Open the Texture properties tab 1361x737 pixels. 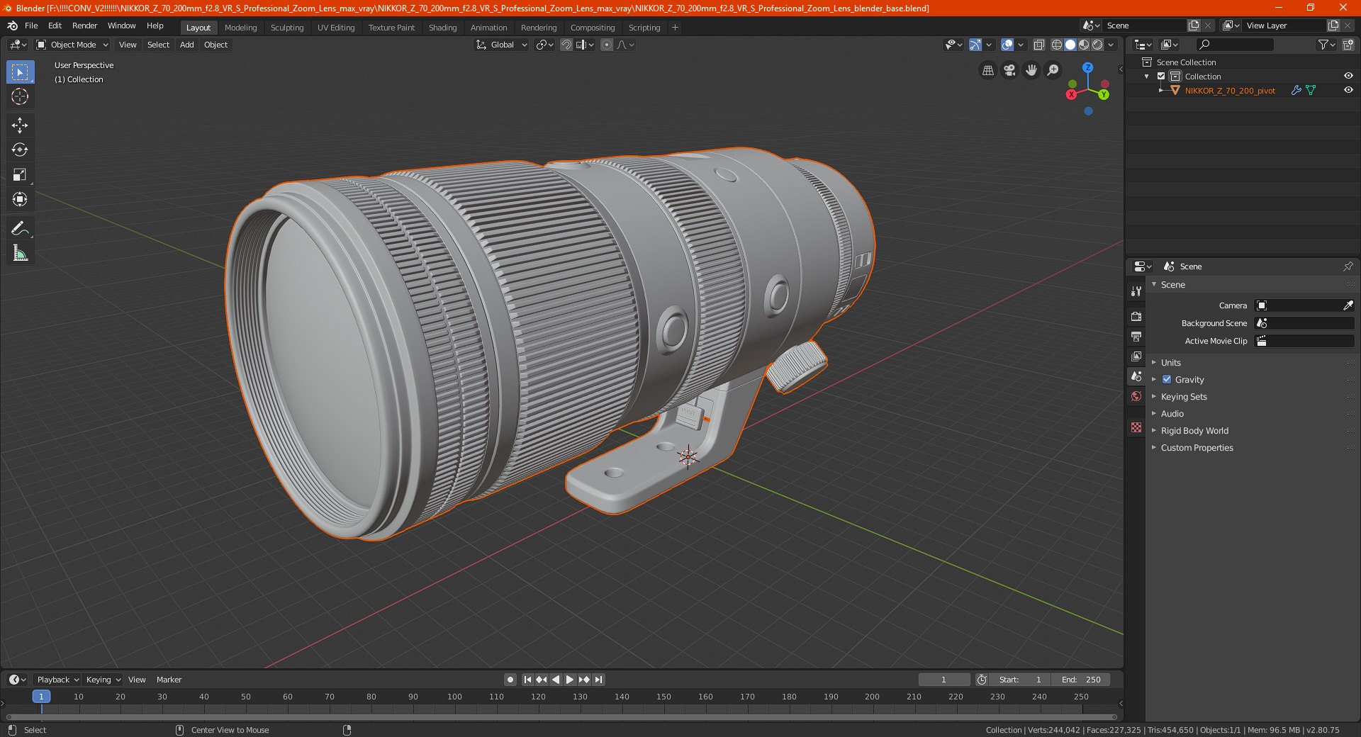[x=1136, y=427]
